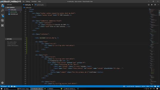The height and width of the screenshot is (90, 160).
Task: Change the UTF-8 file encoding
Action: coord(143,86)
